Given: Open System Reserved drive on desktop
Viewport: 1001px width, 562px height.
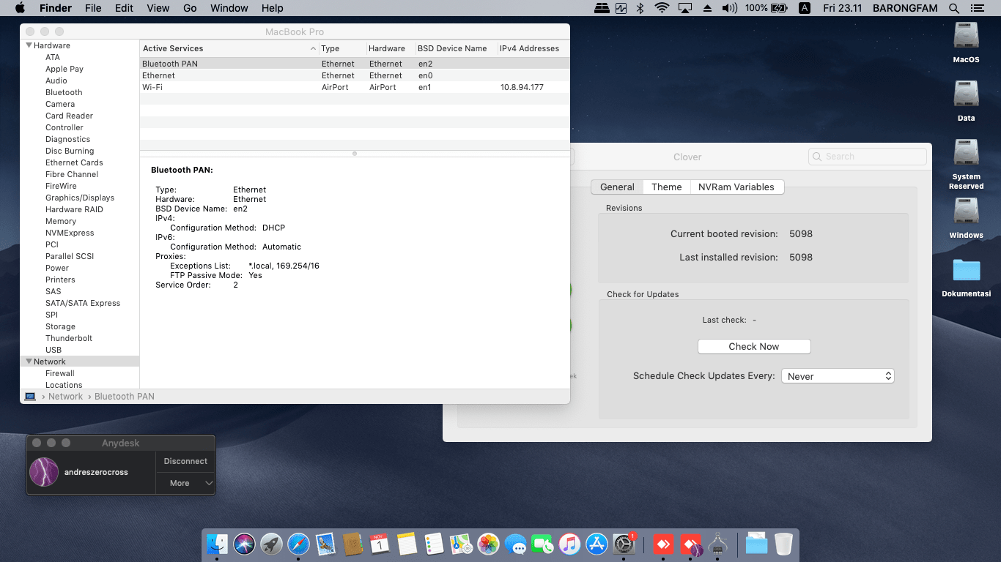Looking at the screenshot, I should [967, 164].
